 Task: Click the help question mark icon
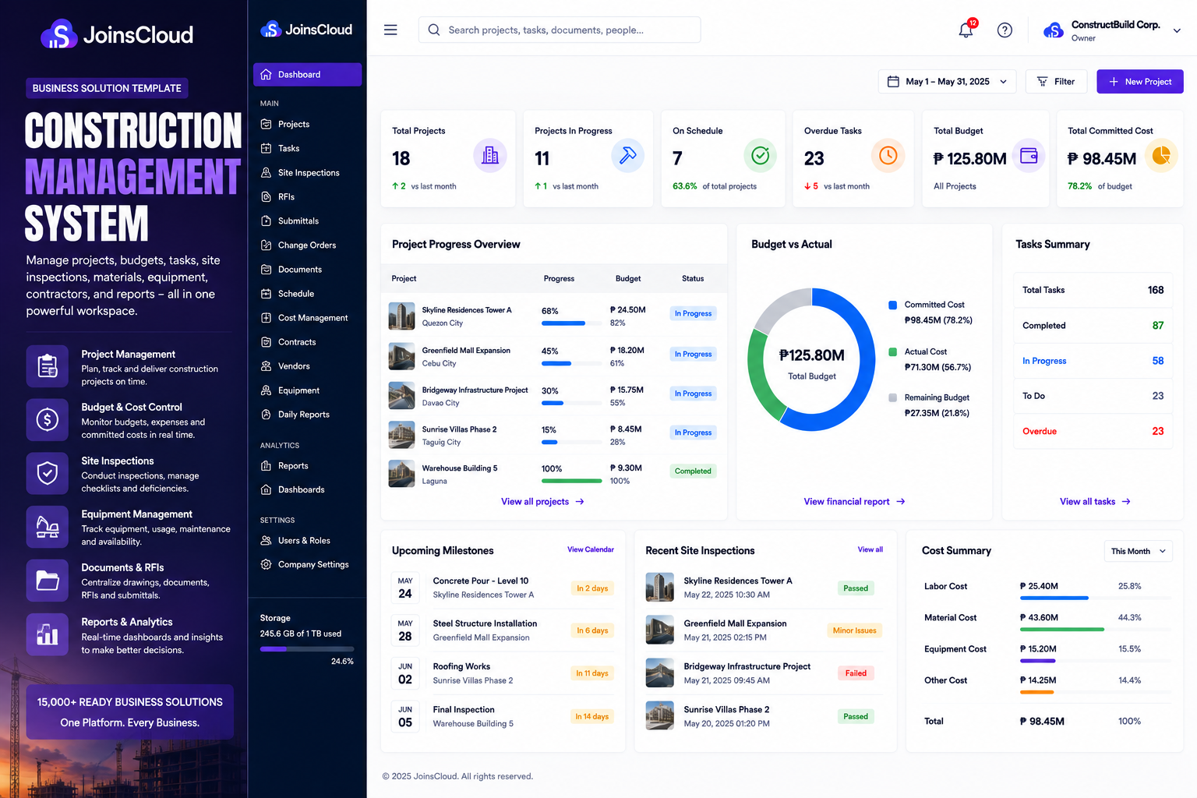(x=1005, y=30)
